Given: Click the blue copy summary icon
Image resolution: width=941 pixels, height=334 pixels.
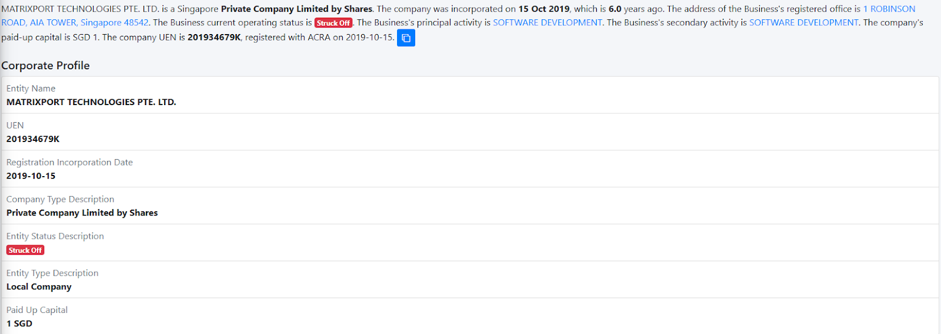Looking at the screenshot, I should tap(406, 38).
